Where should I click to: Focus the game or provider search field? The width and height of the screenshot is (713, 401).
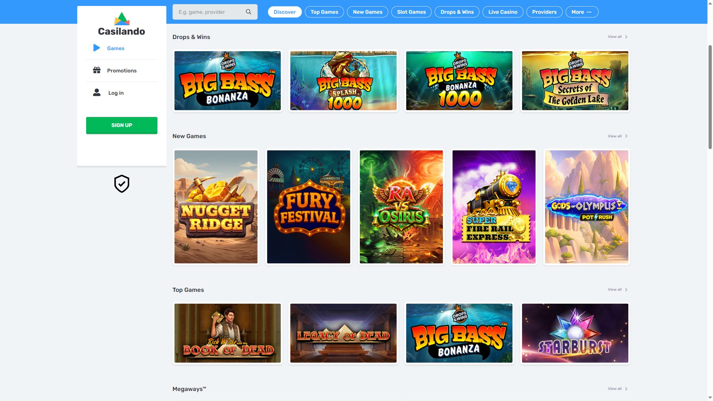coord(215,12)
